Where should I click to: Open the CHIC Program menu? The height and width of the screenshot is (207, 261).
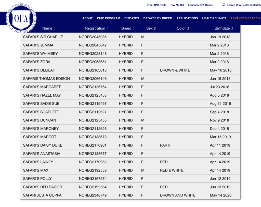[109, 18]
